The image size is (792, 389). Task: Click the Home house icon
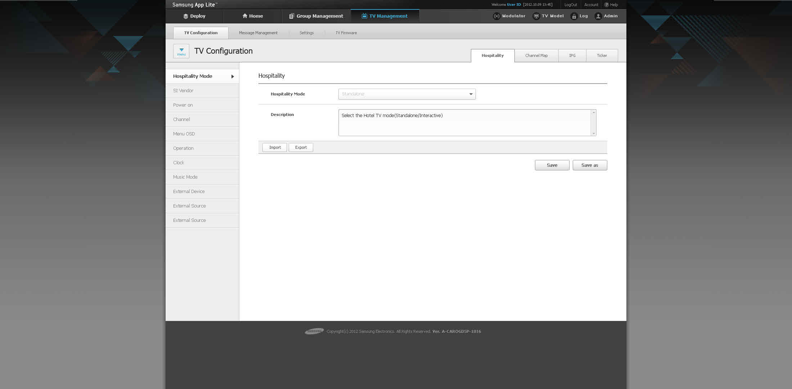point(245,16)
